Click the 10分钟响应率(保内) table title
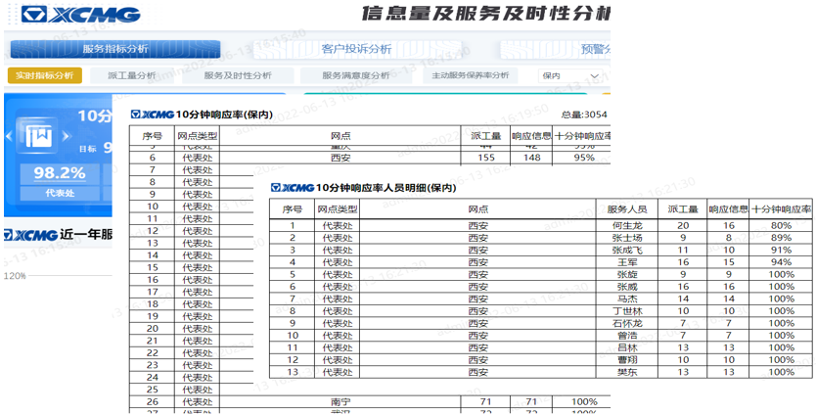This screenshot has height=414, width=816. pyautogui.click(x=224, y=115)
